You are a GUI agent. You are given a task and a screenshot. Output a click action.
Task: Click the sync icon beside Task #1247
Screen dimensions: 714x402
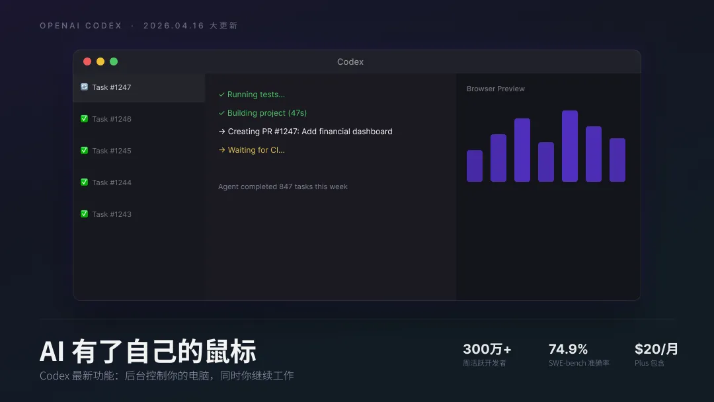tap(84, 87)
